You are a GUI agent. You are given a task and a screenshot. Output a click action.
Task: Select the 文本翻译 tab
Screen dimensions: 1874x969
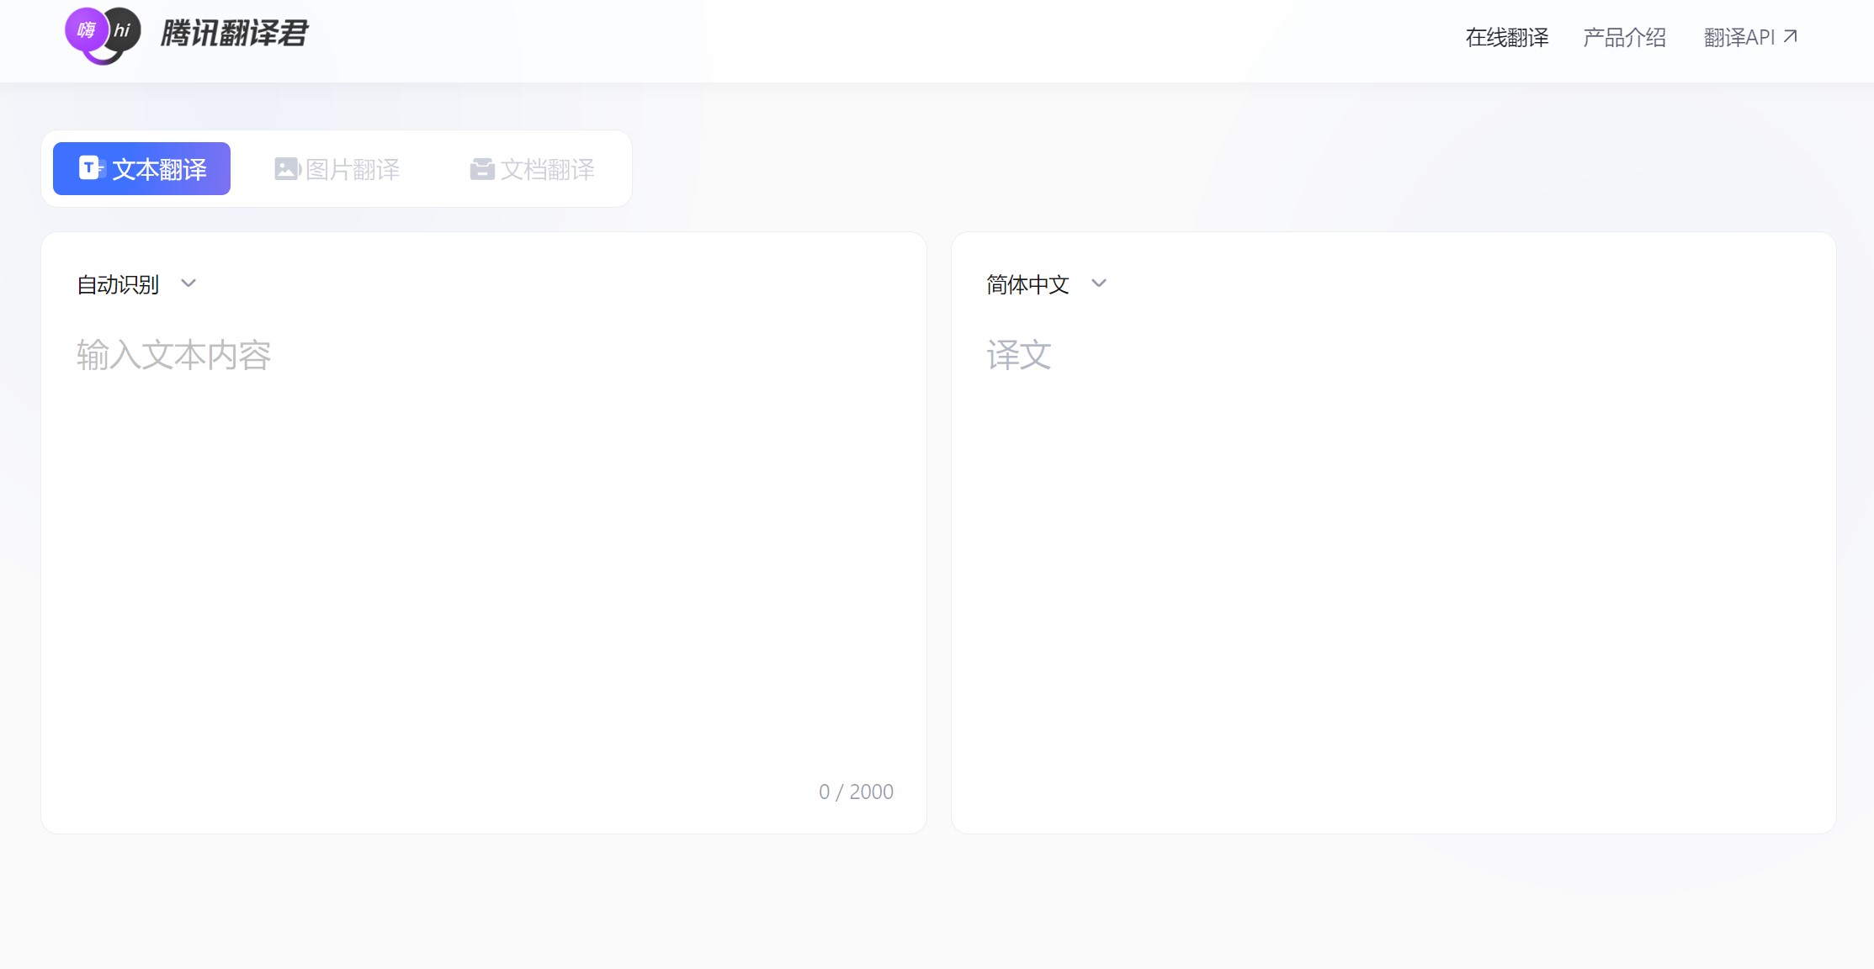[141, 167]
